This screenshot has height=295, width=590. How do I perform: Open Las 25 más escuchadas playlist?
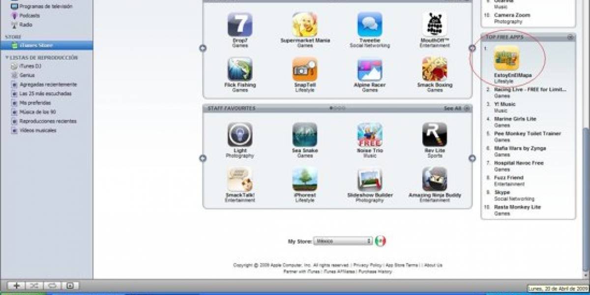pyautogui.click(x=46, y=93)
